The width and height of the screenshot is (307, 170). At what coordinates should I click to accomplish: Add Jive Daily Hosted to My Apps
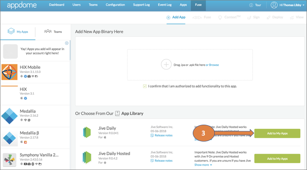click(x=277, y=159)
